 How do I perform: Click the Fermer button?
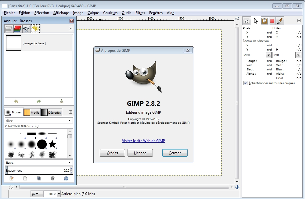(175, 153)
